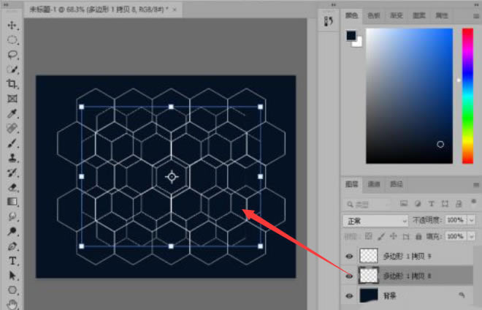Click the foreground color swatch
This screenshot has height=310, width=482.
pos(351,35)
